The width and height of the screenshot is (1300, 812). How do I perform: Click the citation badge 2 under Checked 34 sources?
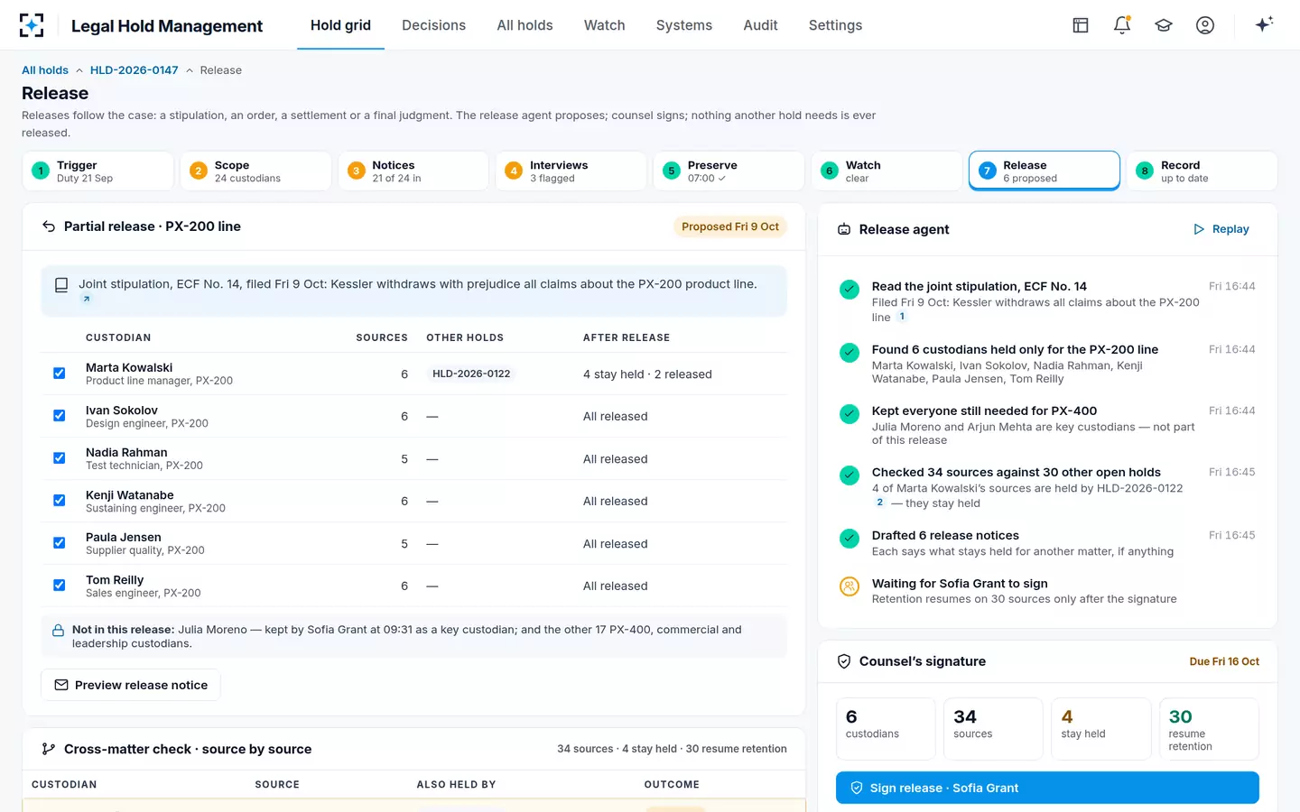[x=879, y=503]
